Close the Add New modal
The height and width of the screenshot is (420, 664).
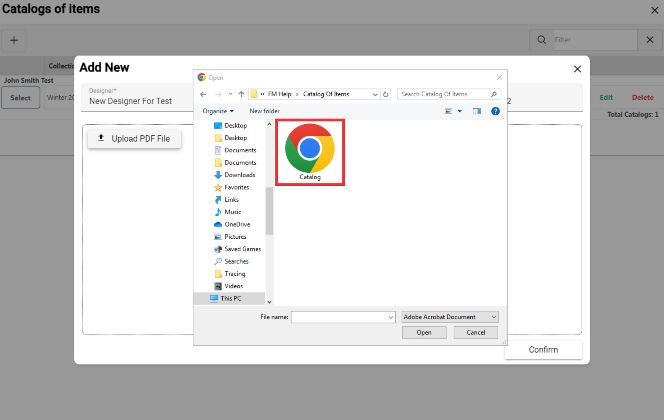[x=577, y=69]
